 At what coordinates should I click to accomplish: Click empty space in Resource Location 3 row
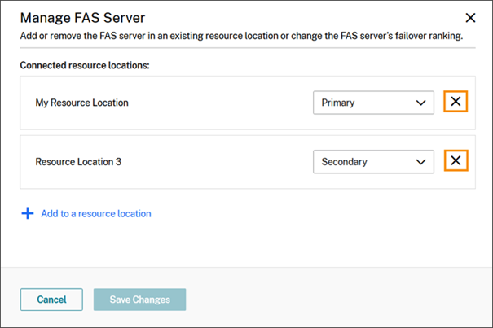coord(220,162)
